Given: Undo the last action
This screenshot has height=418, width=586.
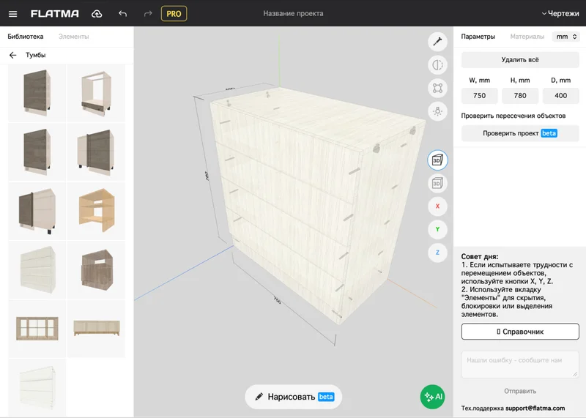Looking at the screenshot, I should 122,13.
